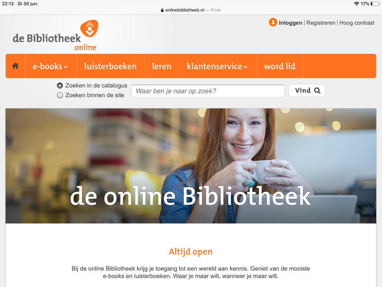Click the orange user avatar icon beside Inloggen
The width and height of the screenshot is (382, 287).
click(x=273, y=22)
